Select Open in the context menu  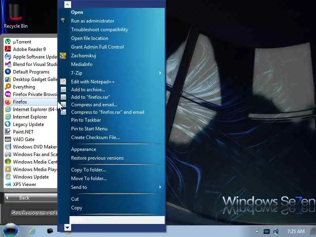click(77, 12)
